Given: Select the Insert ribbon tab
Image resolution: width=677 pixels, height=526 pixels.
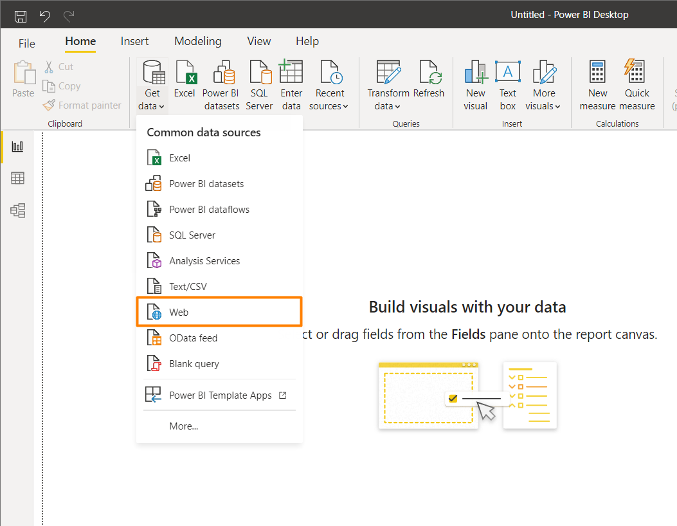Looking at the screenshot, I should [134, 41].
